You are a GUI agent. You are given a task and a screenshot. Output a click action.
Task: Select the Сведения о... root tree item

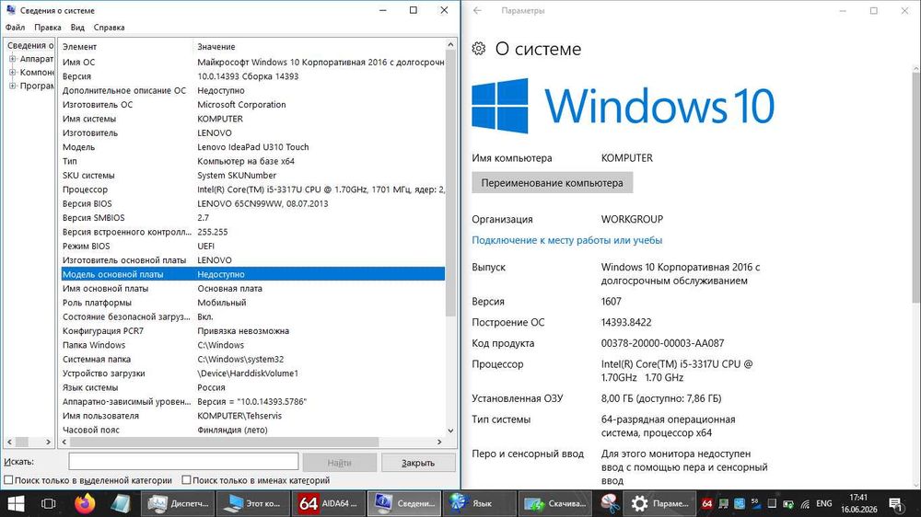point(30,45)
